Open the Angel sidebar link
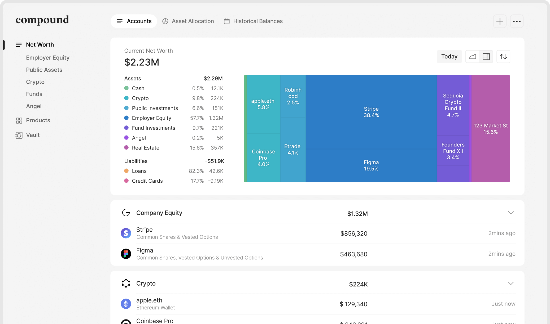Screen dimensions: 550x324 (x=34, y=106)
